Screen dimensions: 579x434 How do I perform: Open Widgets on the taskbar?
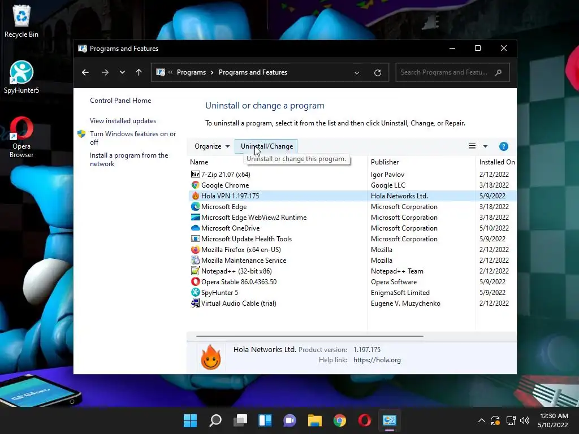[x=265, y=420]
